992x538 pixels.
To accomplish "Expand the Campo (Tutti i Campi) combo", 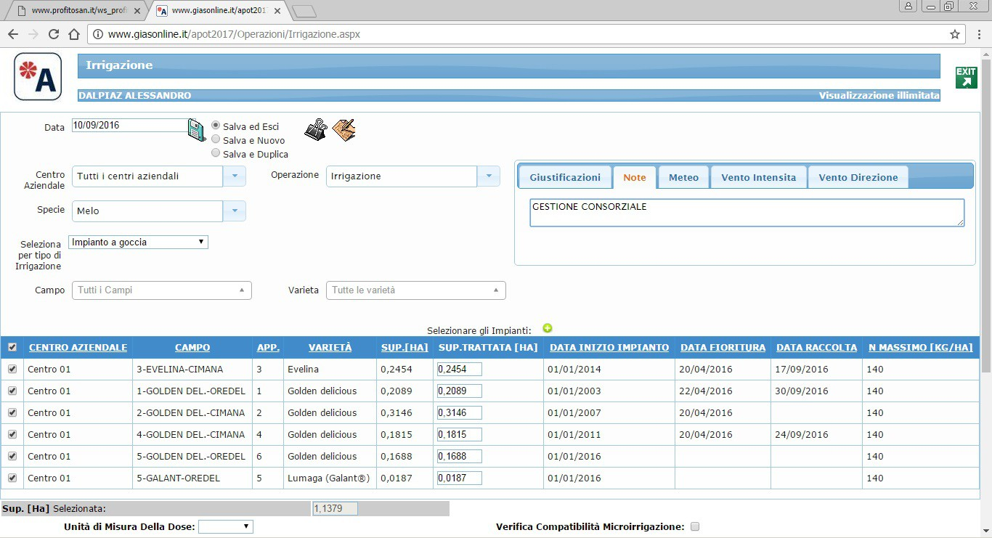I will click(x=162, y=290).
